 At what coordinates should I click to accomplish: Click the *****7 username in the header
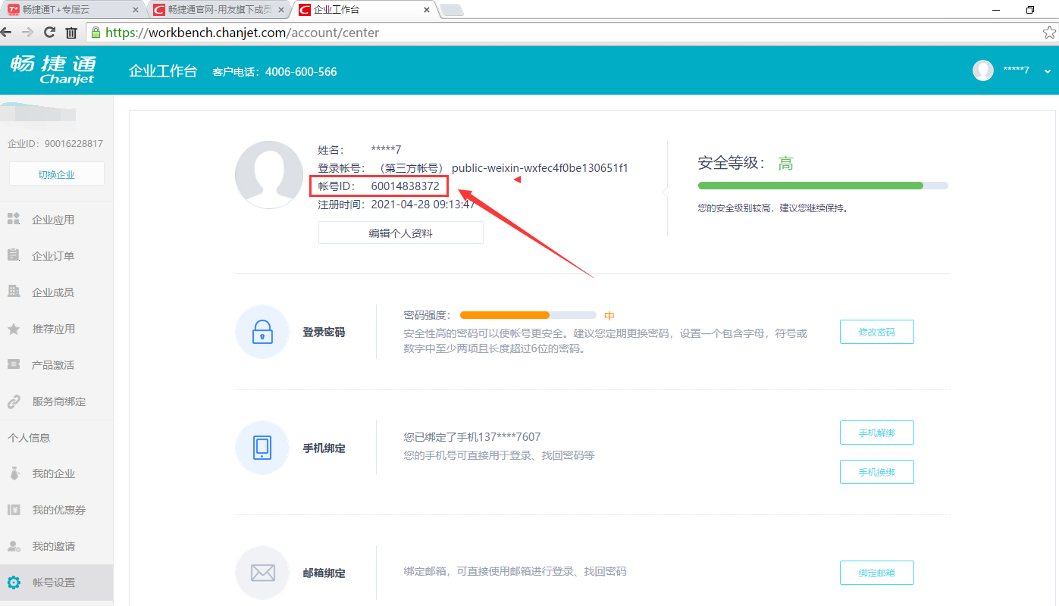click(x=1016, y=70)
